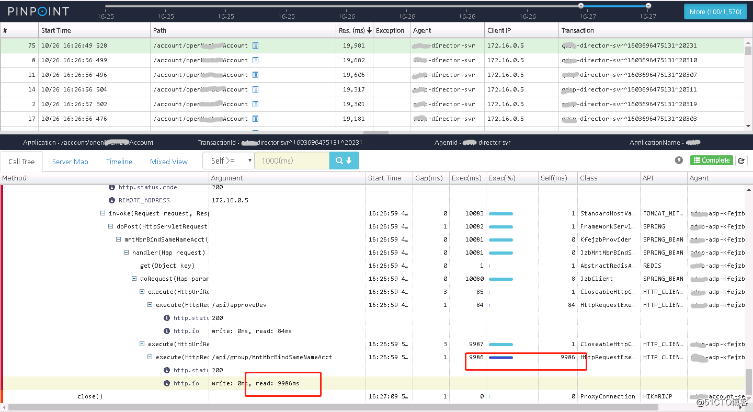
Task: Click the API value HIKARICP
Action: pos(659,396)
